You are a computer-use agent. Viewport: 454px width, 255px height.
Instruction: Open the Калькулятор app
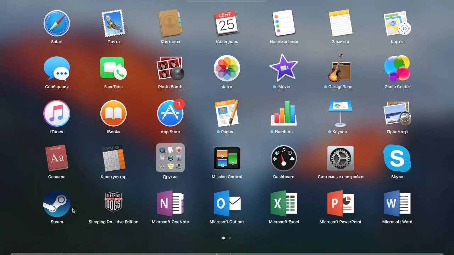[113, 158]
